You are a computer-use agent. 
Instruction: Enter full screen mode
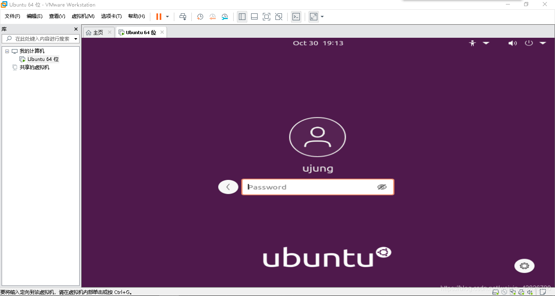267,17
